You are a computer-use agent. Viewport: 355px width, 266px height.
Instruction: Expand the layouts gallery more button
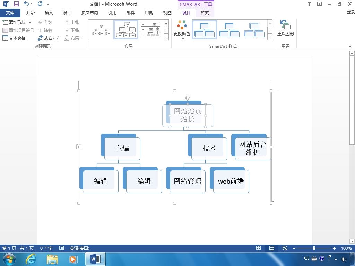tap(166, 37)
